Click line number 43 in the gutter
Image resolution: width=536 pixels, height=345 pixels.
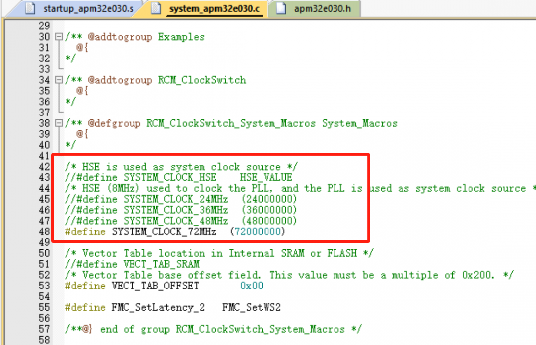[x=44, y=177]
